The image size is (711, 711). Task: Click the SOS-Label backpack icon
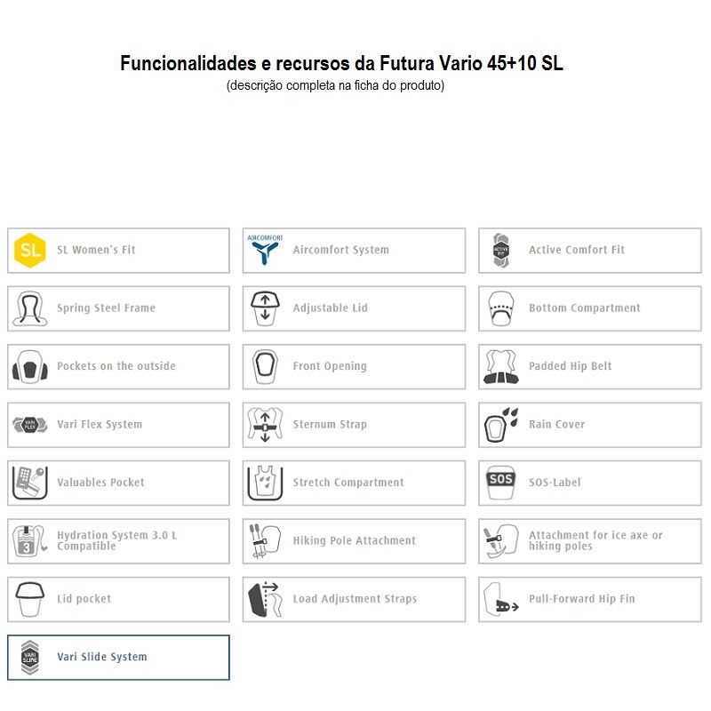[501, 483]
